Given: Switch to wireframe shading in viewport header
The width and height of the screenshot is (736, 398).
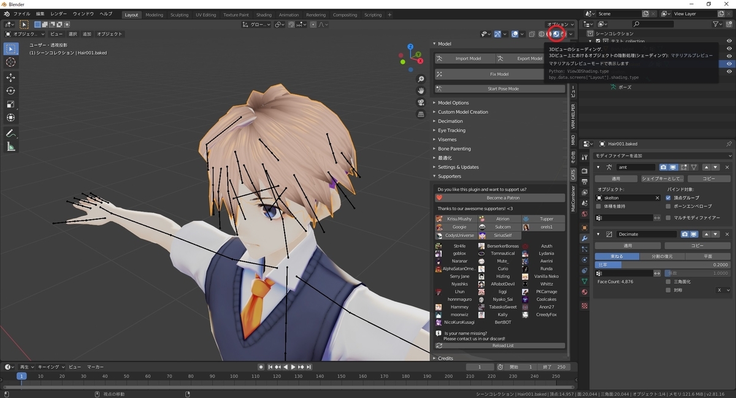Looking at the screenshot, I should [541, 34].
